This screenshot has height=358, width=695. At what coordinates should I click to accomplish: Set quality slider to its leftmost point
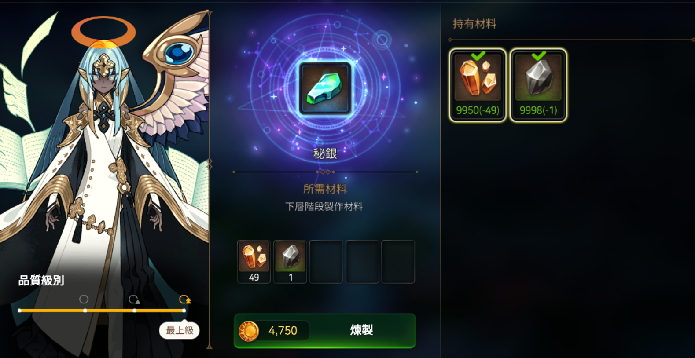[x=19, y=311]
